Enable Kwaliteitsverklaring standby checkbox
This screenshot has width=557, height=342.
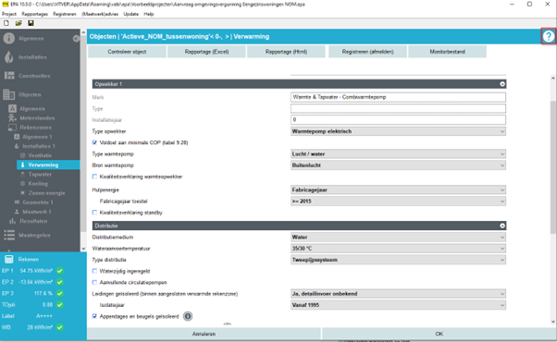tap(94, 213)
